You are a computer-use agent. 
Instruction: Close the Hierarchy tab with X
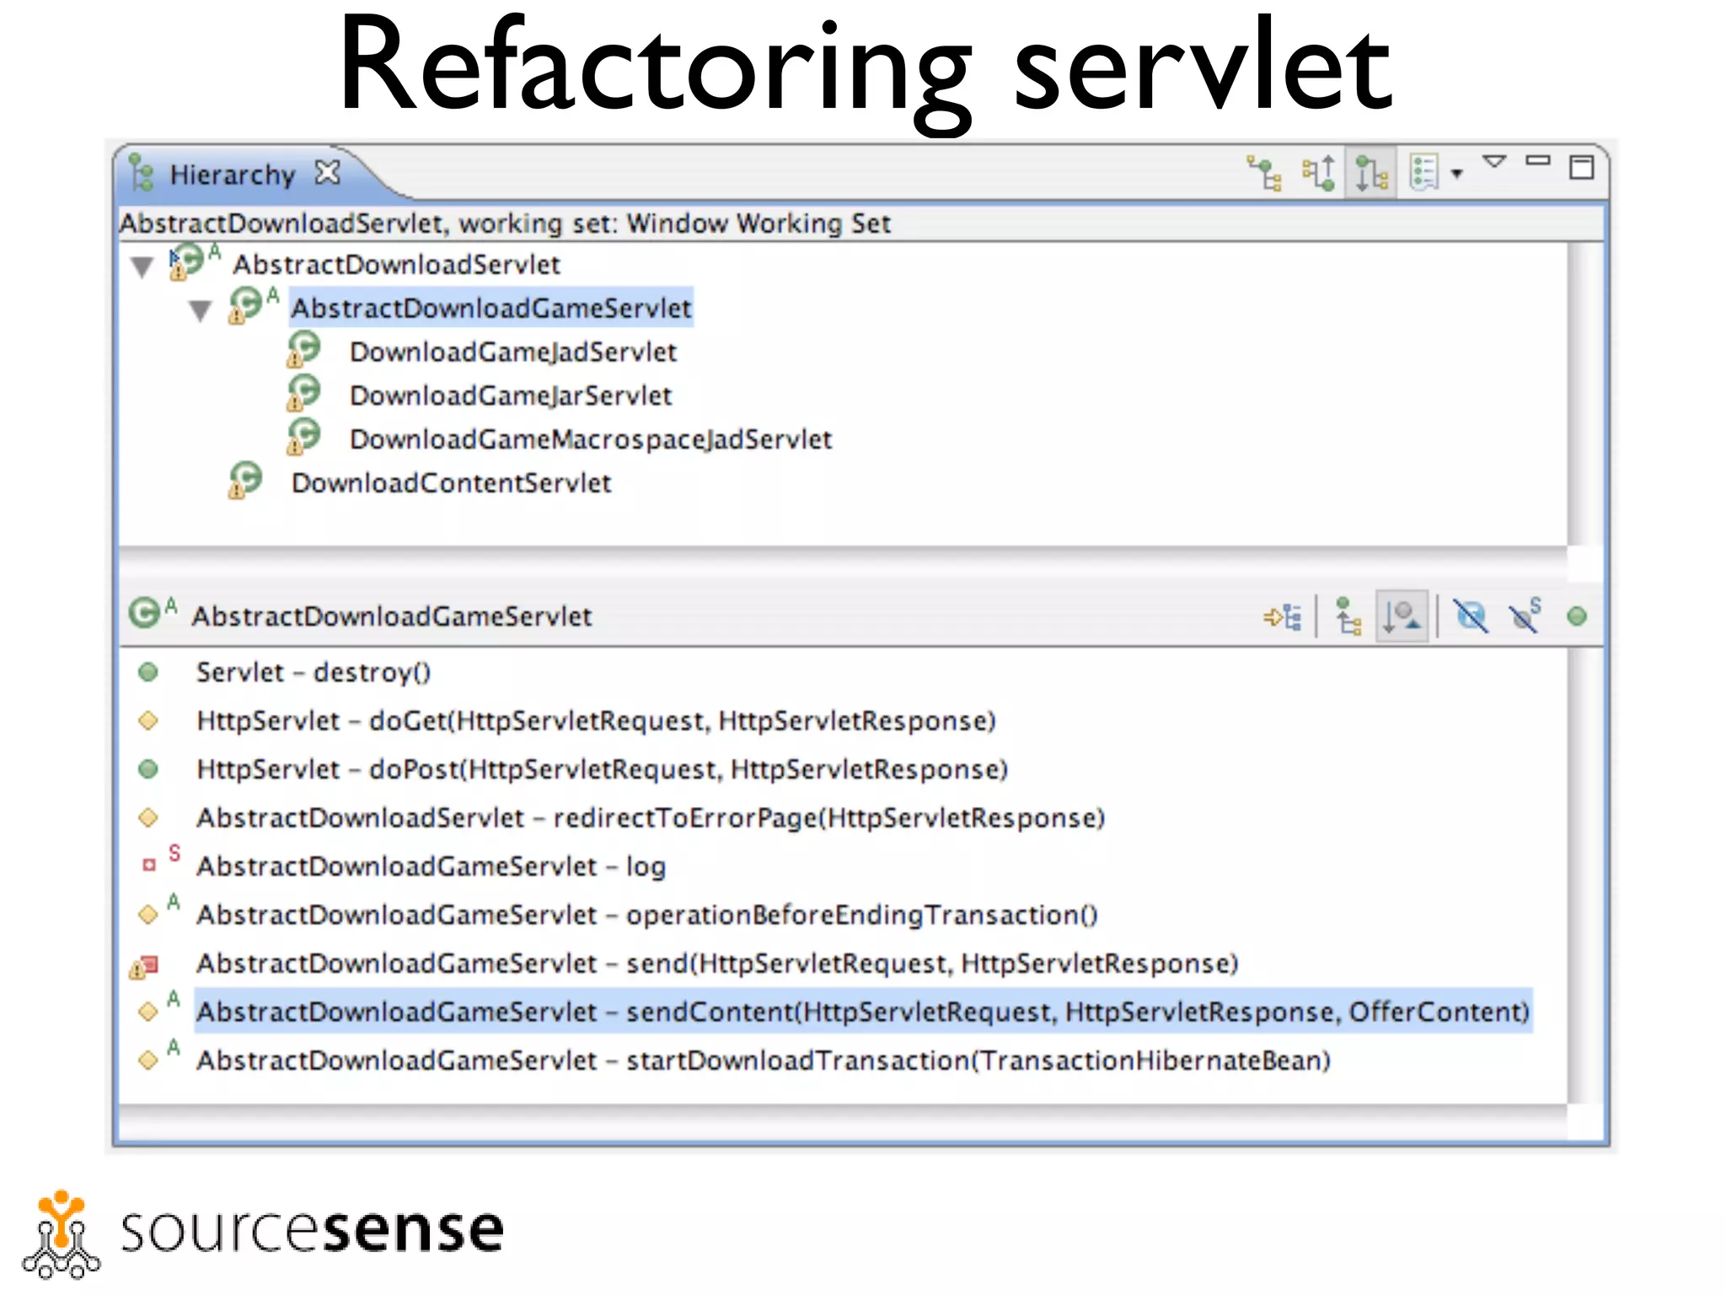pos(327,173)
